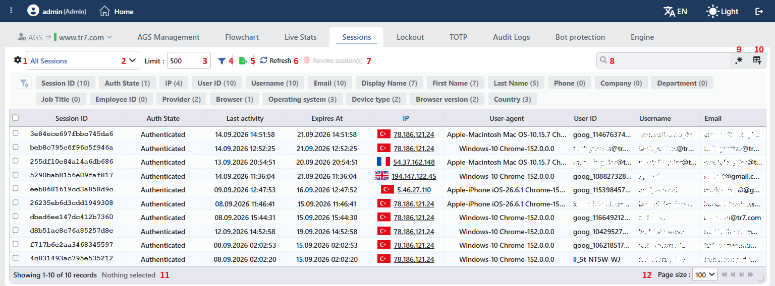Open IP link 194.147.122.45
Viewport: 775px width, 286px height.
pyautogui.click(x=414, y=176)
